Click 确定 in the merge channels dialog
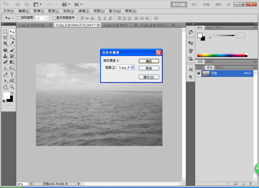Image resolution: width=259 pixels, height=188 pixels. tap(149, 61)
